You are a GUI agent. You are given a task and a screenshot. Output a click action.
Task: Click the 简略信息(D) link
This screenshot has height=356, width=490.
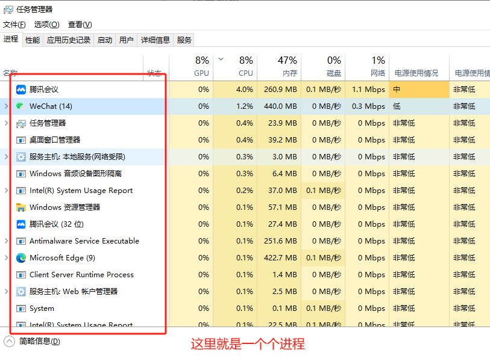tap(39, 342)
